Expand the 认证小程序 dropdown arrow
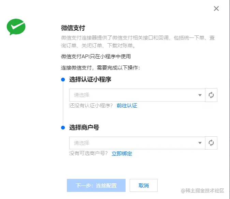Viewport: 230px width, 199px height. tap(200, 95)
